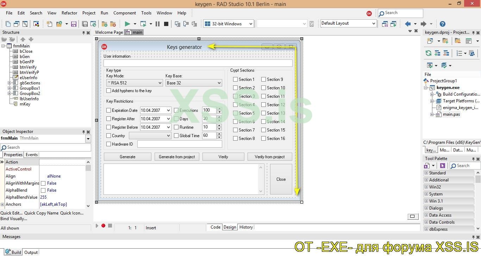Toggle the AlphaBlend False checkbox
The image size is (481, 256).
[43, 190]
